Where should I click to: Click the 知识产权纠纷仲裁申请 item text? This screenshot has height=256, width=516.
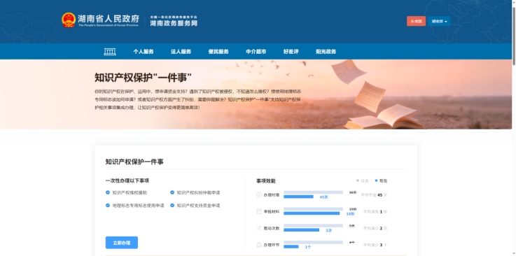[x=198, y=192]
